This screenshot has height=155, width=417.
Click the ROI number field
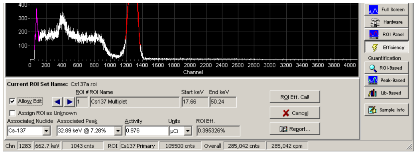82,102
